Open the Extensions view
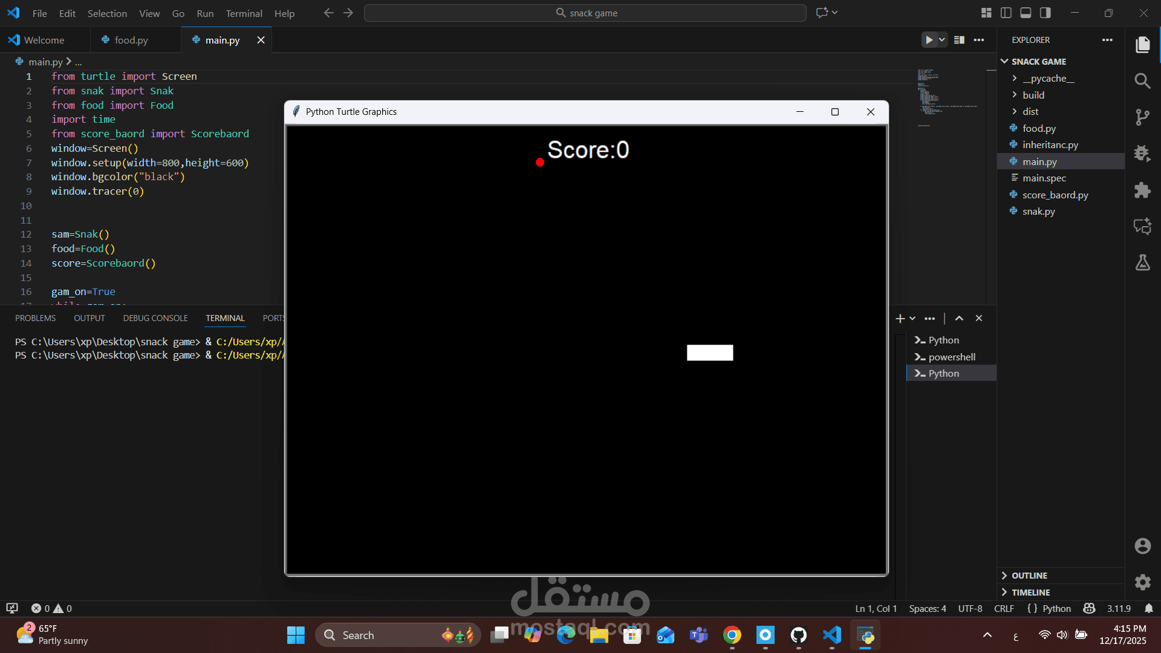This screenshot has height=653, width=1161. coord(1143,190)
